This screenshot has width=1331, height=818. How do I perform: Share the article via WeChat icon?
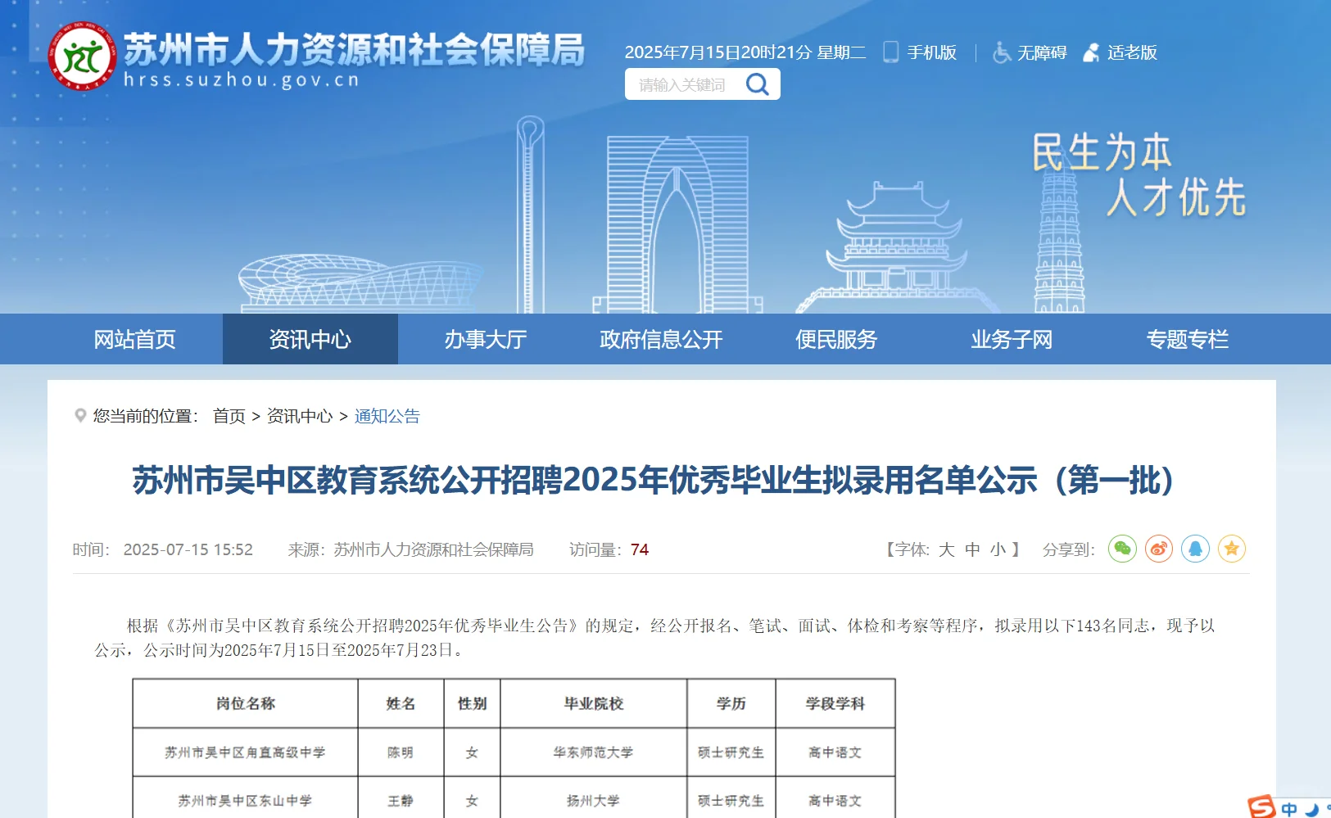pos(1122,549)
